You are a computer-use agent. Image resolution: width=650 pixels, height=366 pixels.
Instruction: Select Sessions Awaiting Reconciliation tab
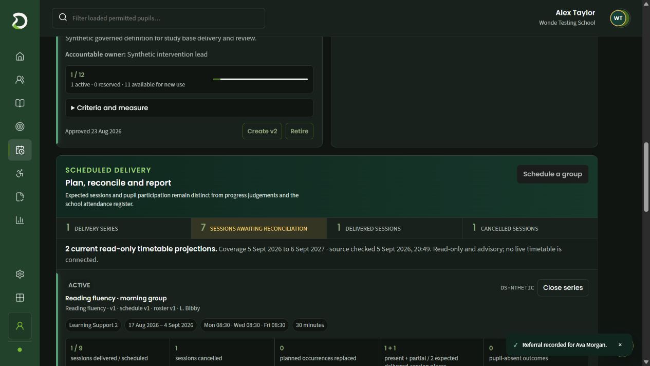(x=259, y=228)
